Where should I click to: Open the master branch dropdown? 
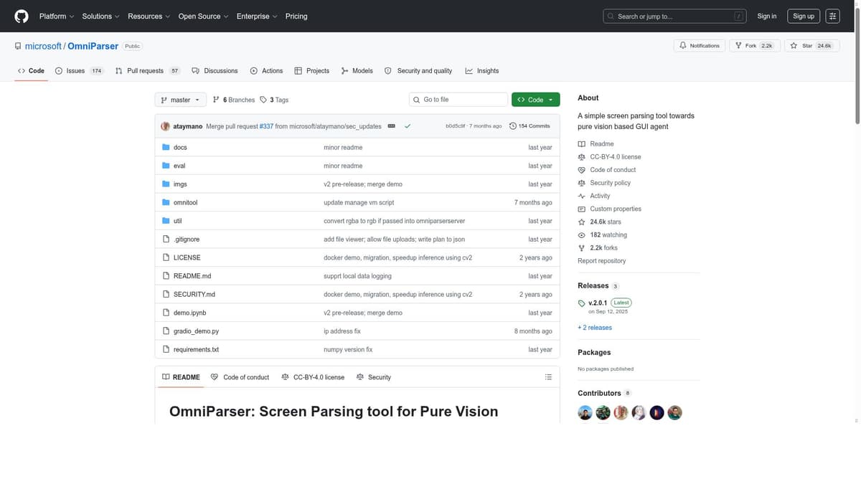coord(180,100)
